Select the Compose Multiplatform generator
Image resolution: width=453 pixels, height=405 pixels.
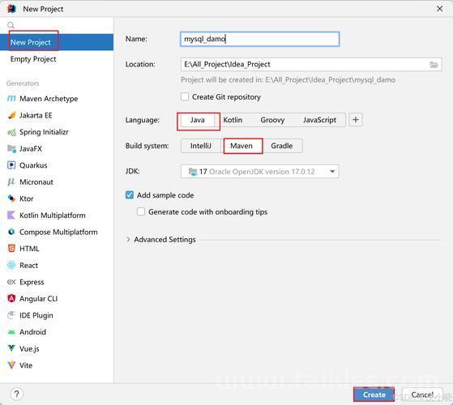(x=53, y=232)
